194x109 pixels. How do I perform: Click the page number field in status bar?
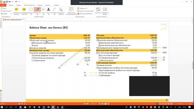click(93, 104)
